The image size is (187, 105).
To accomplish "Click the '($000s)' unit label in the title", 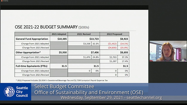I will 84,27.
